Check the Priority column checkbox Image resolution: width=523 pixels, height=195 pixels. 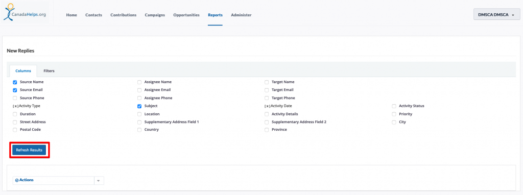tap(394, 114)
